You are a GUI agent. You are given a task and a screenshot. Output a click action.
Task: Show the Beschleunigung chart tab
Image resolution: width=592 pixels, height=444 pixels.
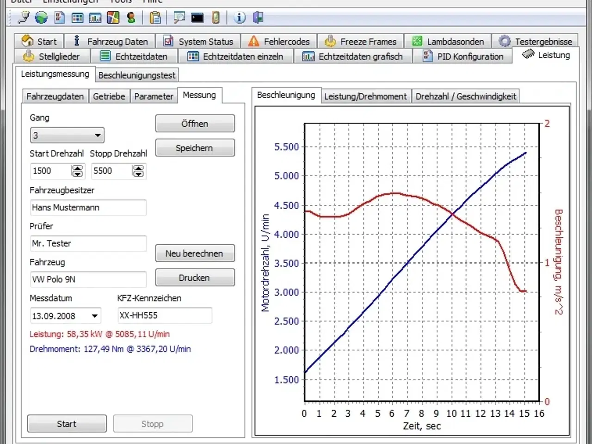(x=286, y=95)
